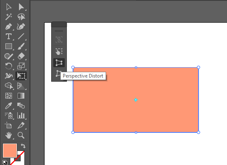
Task: Toggle the Constrain option in widget
Action: (x=59, y=40)
